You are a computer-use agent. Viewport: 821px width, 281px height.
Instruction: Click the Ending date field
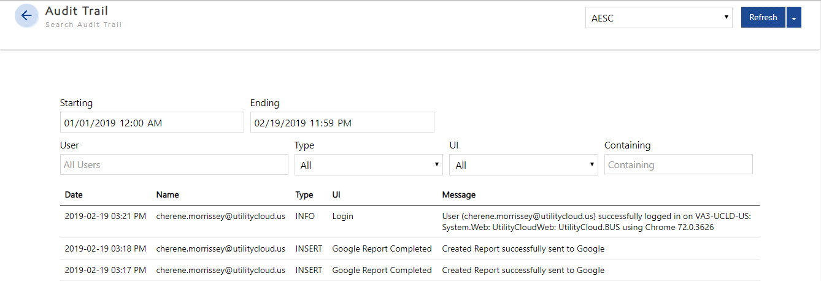click(x=342, y=123)
